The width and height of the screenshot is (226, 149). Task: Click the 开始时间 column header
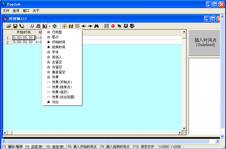click(x=23, y=32)
